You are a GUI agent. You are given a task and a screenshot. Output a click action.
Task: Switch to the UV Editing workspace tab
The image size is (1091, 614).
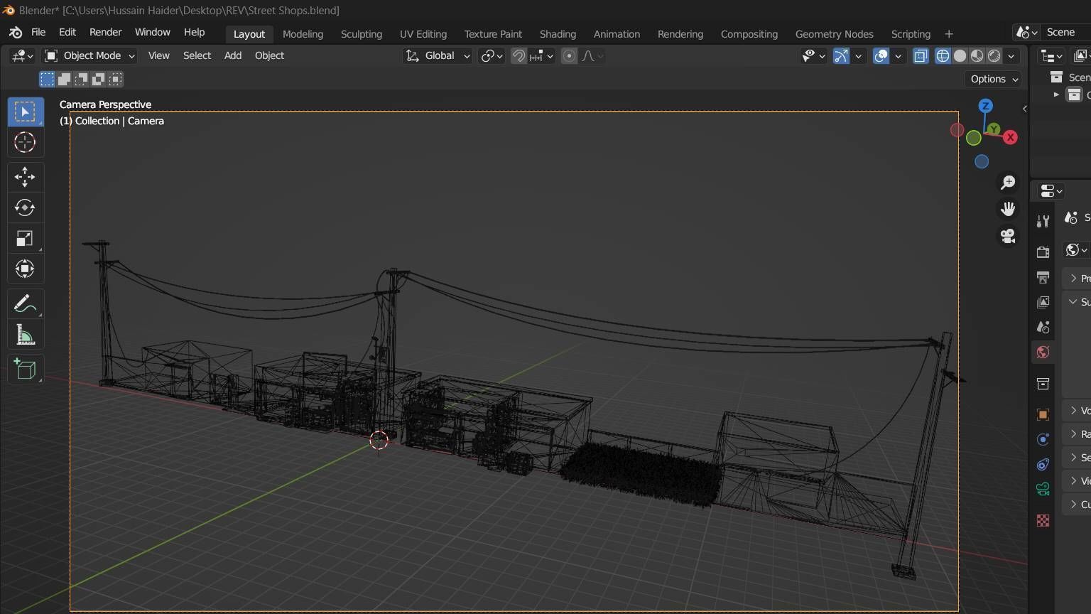point(423,34)
